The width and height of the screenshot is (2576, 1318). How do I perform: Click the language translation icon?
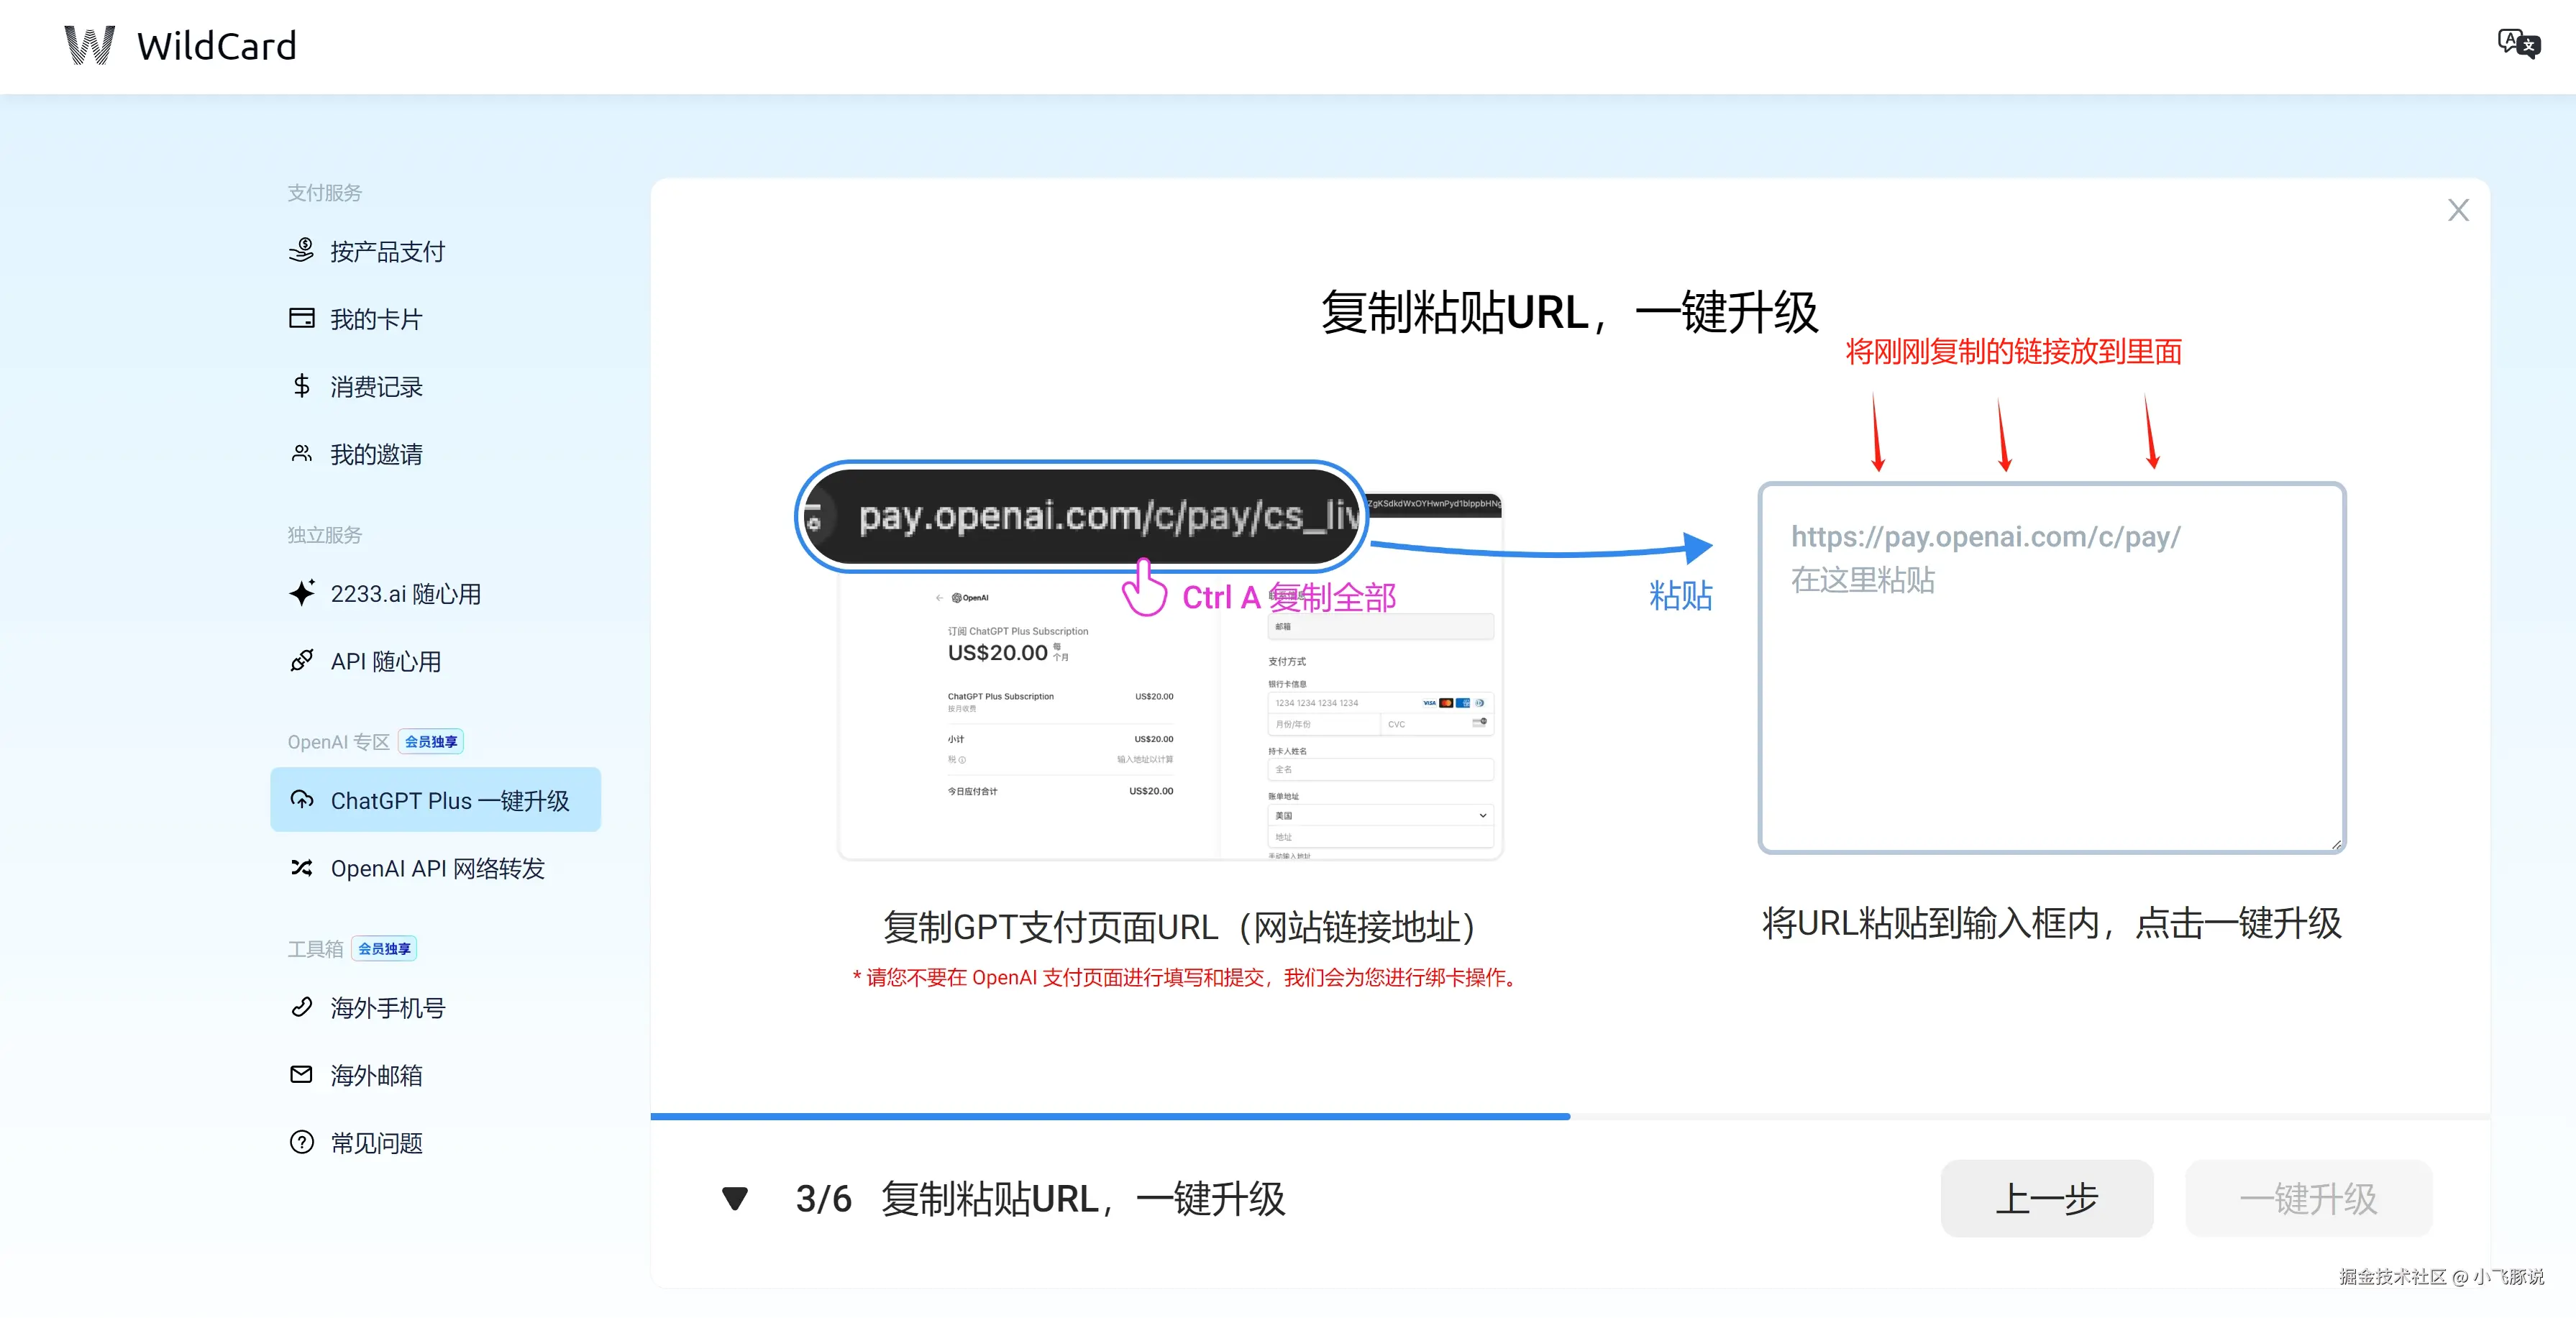click(2517, 44)
